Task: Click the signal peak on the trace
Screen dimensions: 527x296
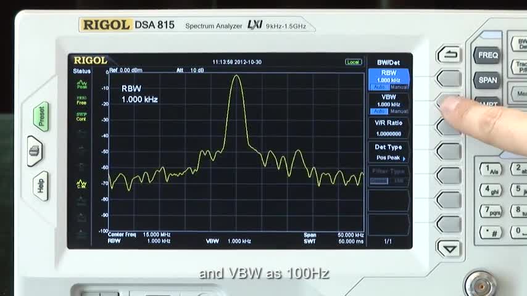Action: coord(236,76)
